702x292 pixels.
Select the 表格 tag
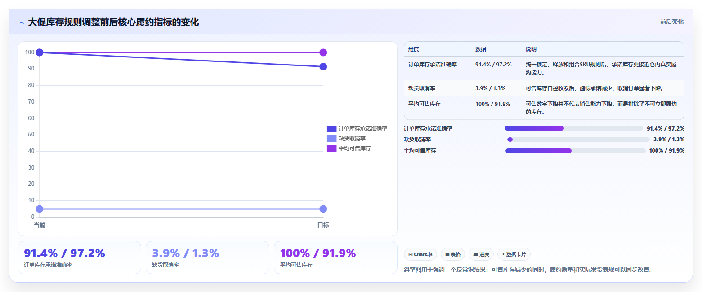[x=453, y=254]
